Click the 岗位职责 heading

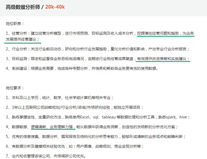(x=15, y=24)
